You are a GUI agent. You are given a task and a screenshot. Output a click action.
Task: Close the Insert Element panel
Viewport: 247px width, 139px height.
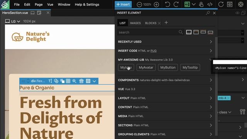[214, 13]
